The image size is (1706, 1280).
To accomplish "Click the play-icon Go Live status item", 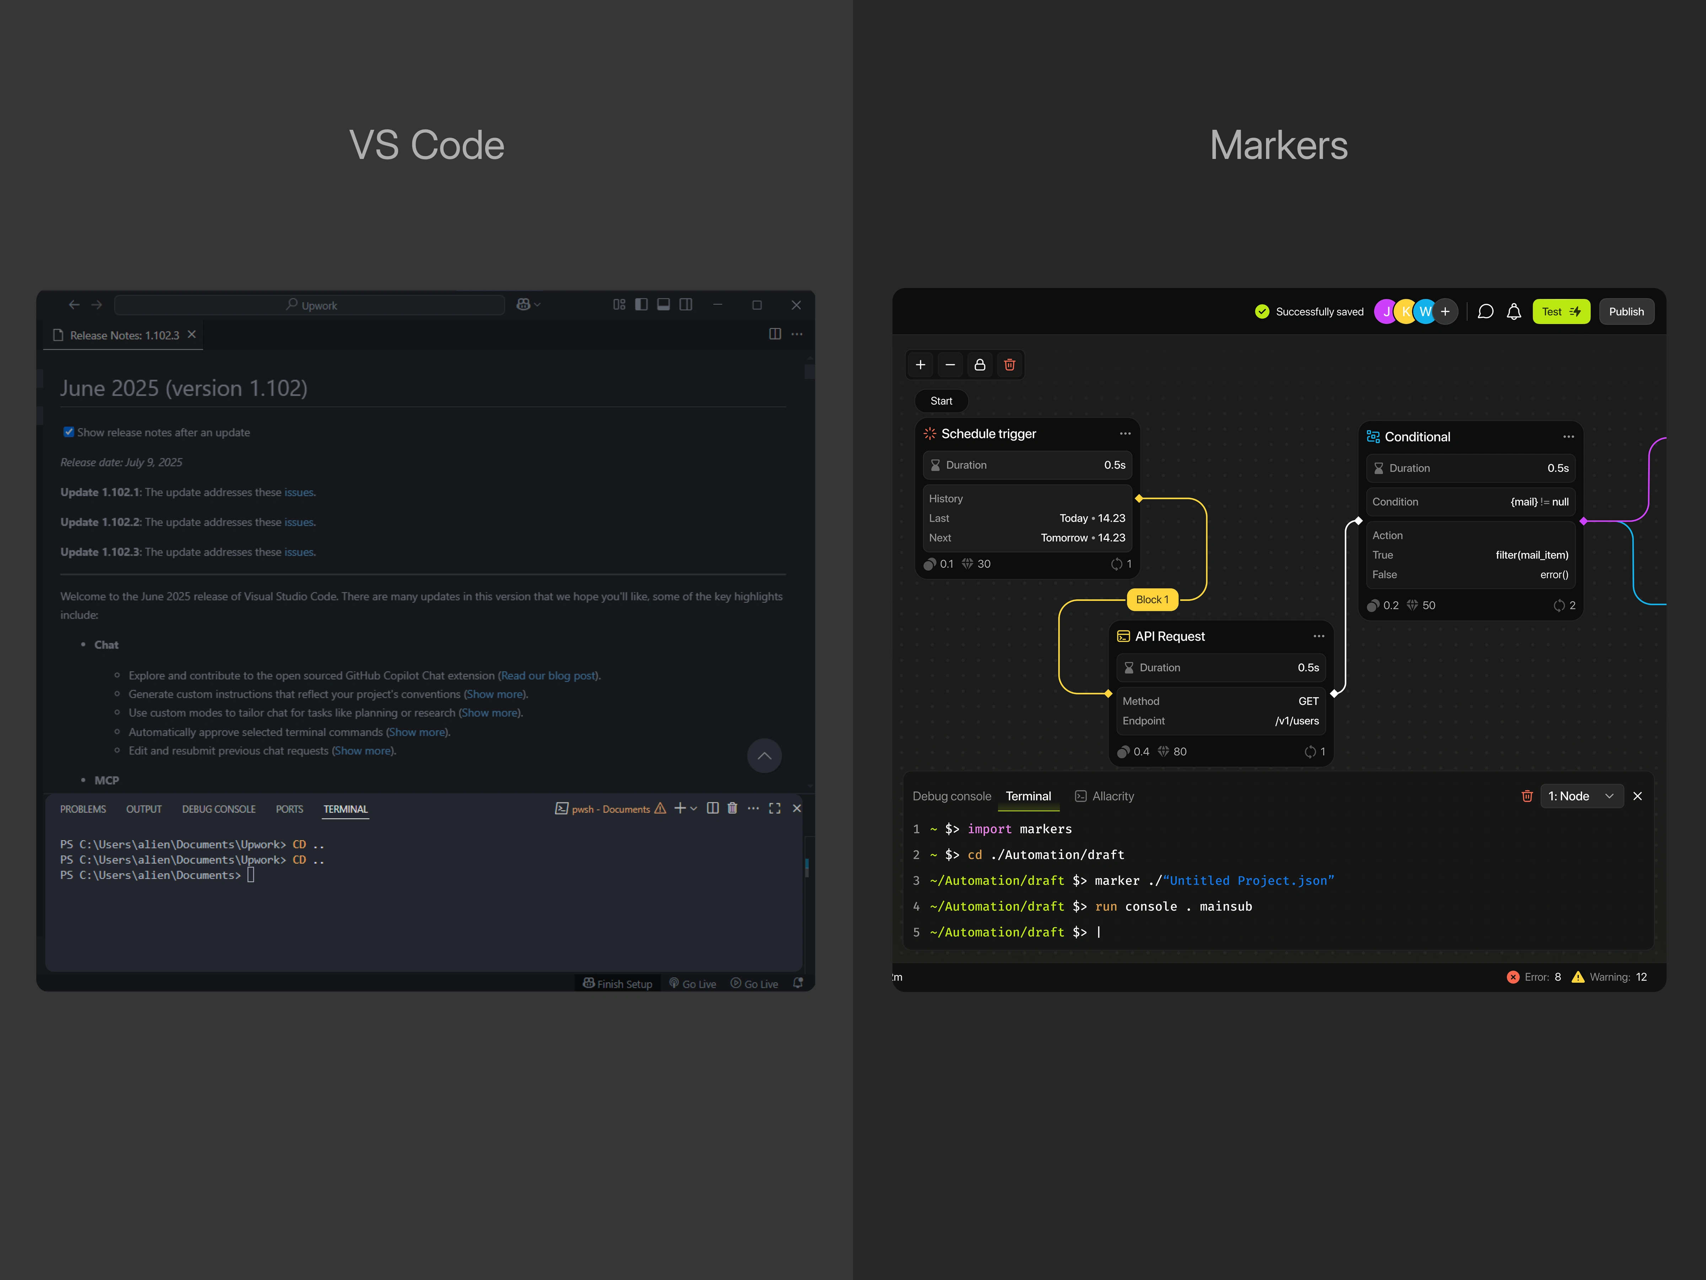I will coord(754,984).
